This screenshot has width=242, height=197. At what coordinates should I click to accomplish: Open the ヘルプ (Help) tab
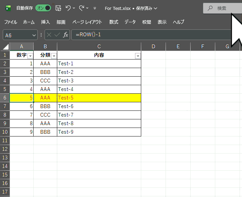click(x=178, y=22)
